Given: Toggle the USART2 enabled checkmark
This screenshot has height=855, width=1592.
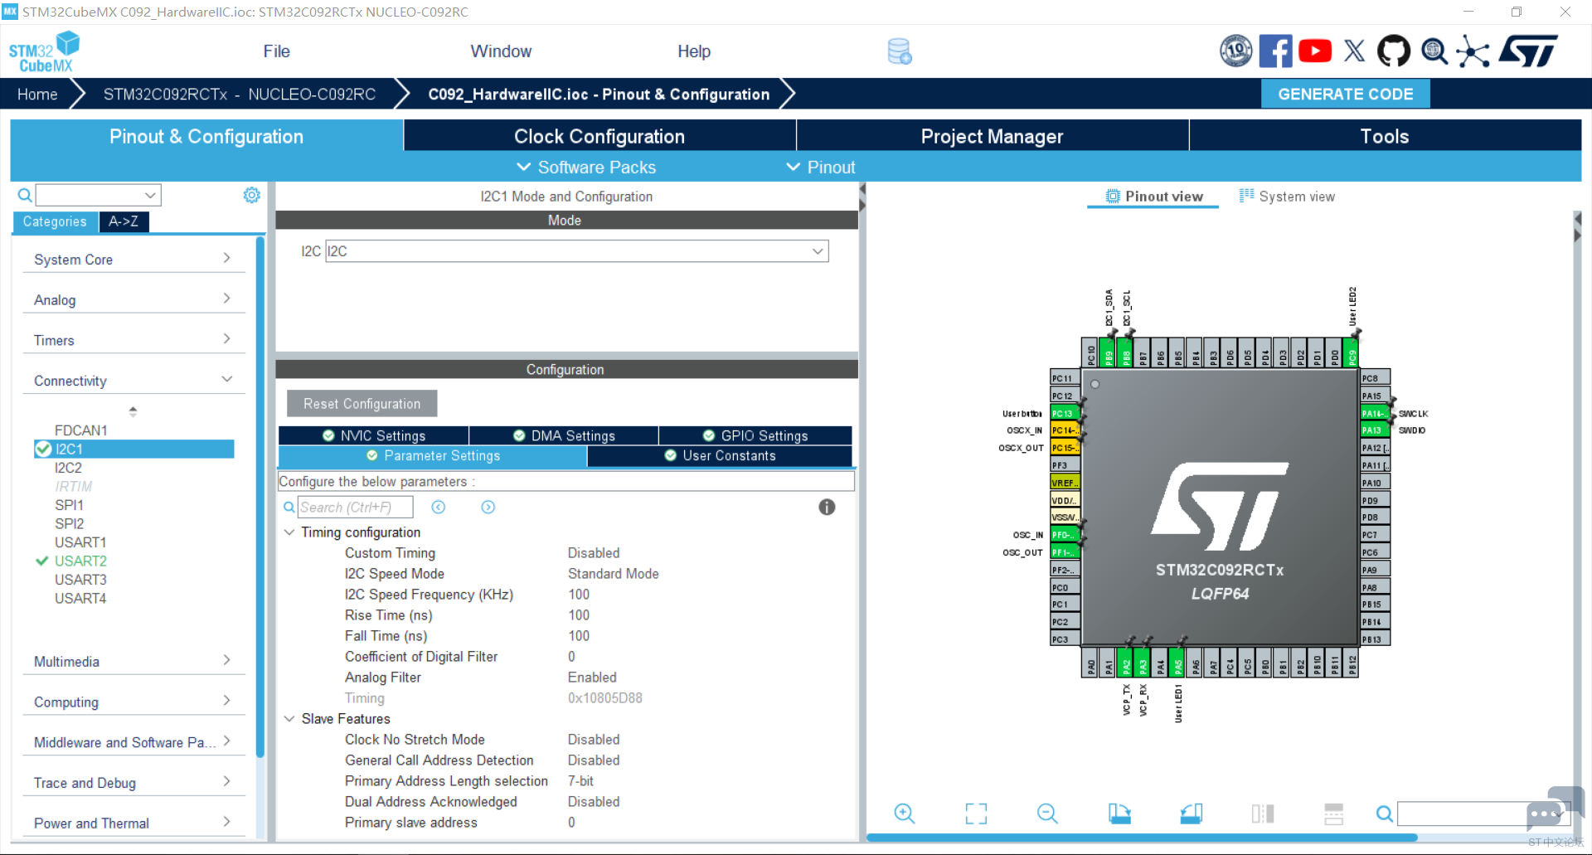Looking at the screenshot, I should 42,561.
